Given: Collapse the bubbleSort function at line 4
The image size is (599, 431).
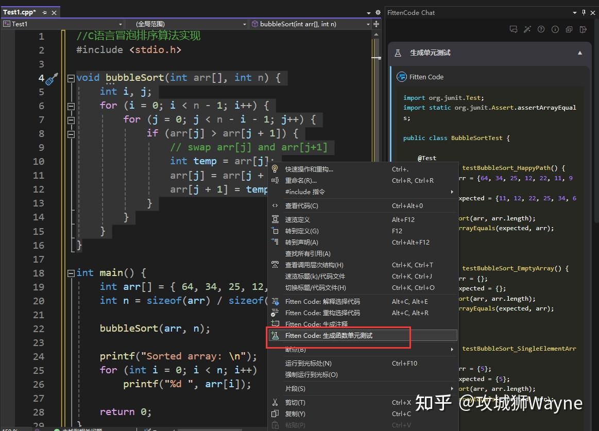Looking at the screenshot, I should 70,78.
